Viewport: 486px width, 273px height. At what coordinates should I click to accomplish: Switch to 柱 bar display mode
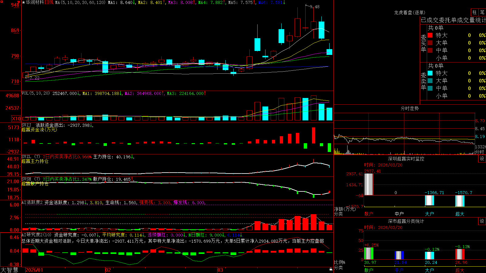[474, 12]
